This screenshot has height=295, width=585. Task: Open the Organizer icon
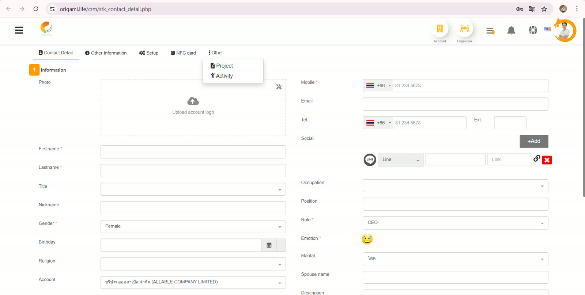(x=465, y=28)
